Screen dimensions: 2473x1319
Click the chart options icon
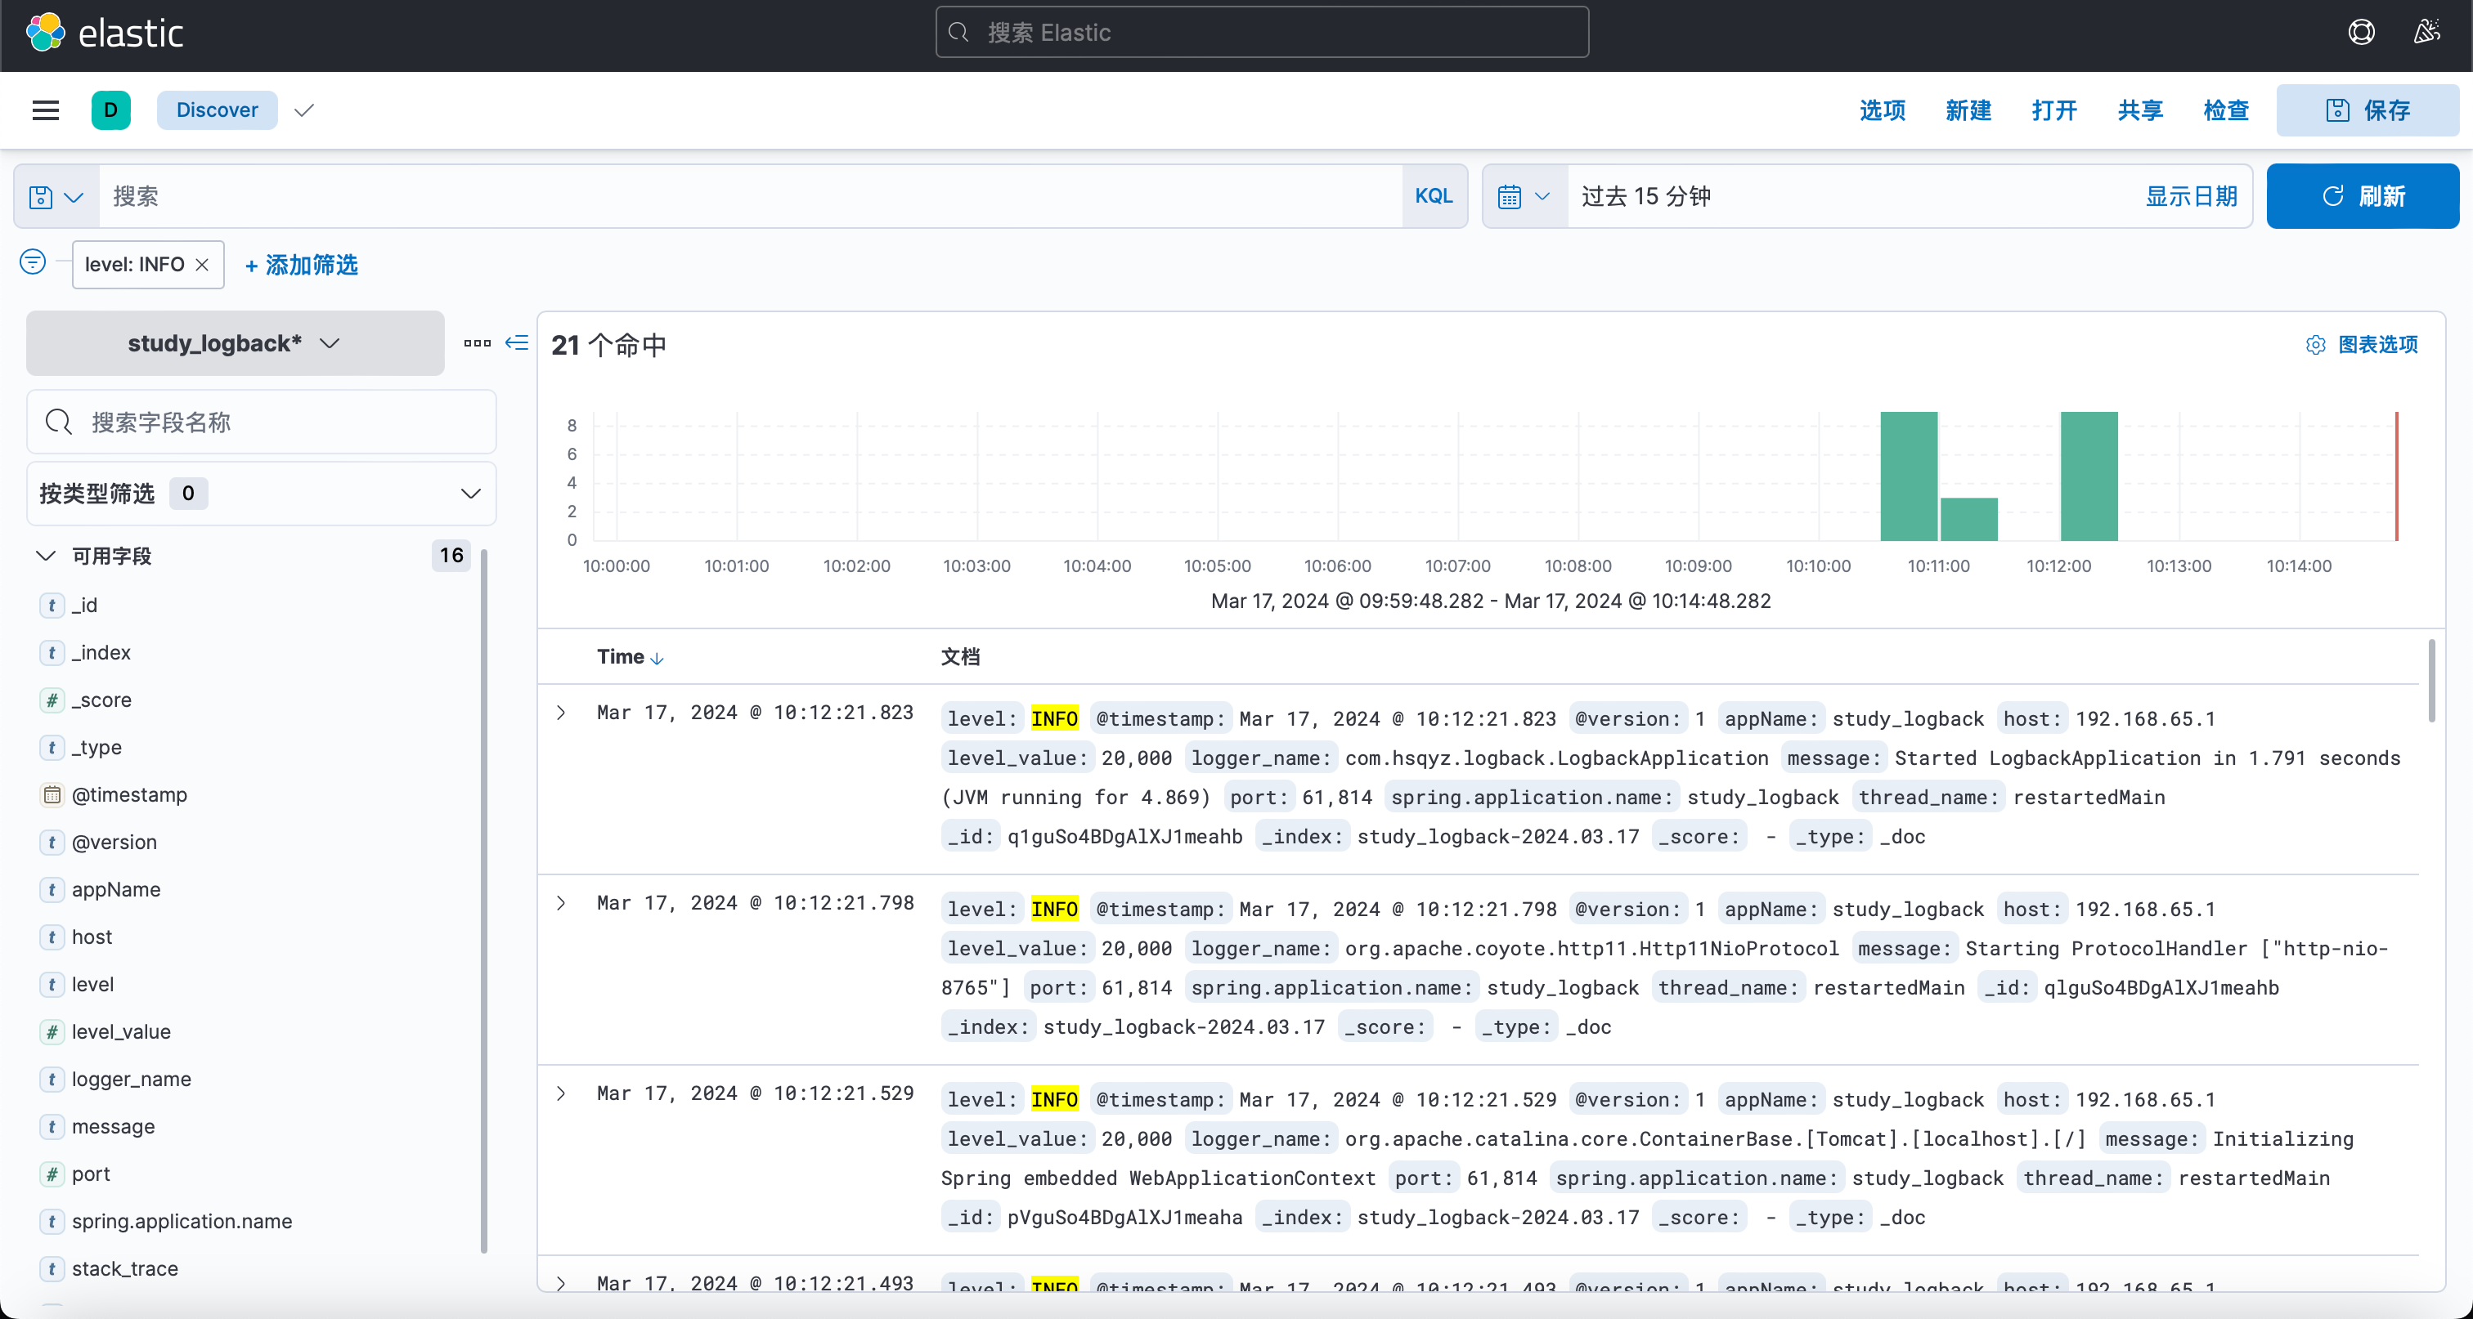2316,345
